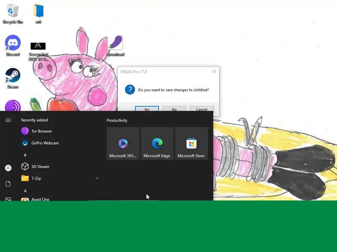Open the Microsoft 365 tile
Viewport: 337px width, 252px height.
click(123, 143)
